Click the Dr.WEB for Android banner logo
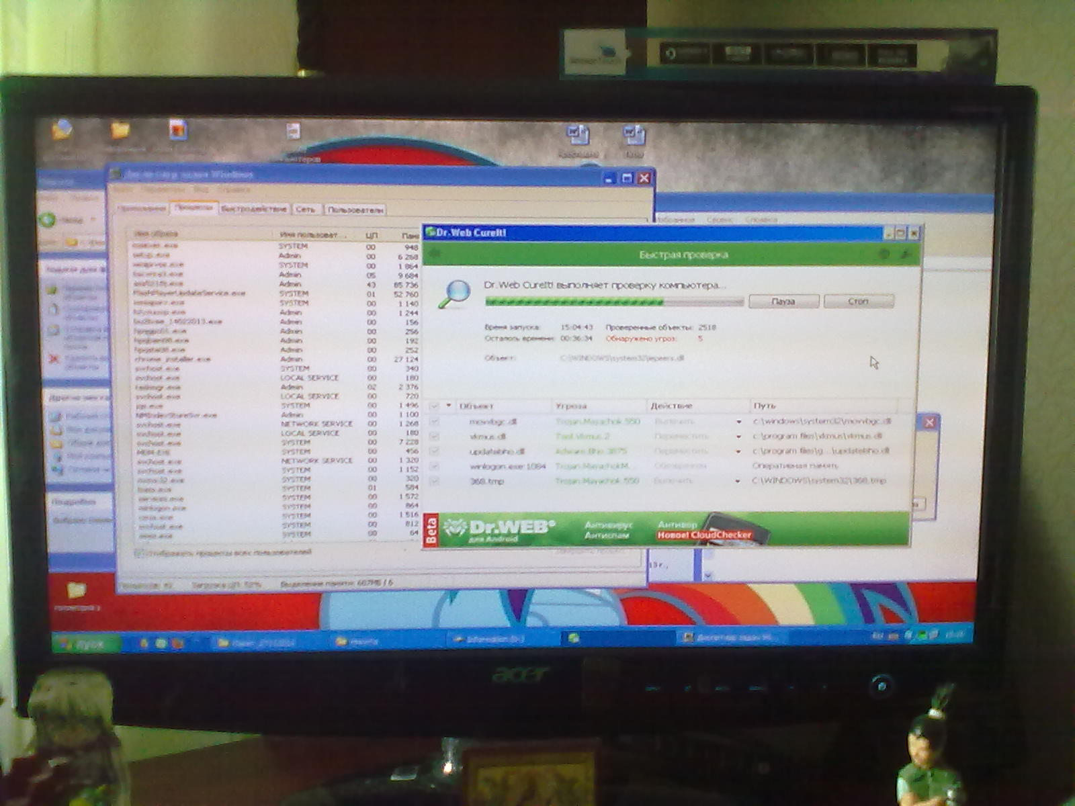The image size is (1075, 806). click(500, 529)
